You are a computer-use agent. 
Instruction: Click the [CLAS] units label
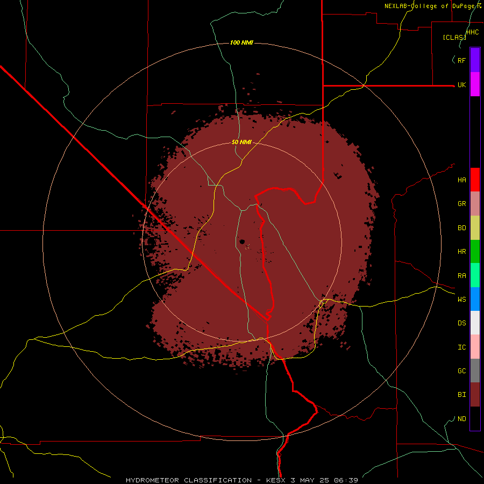click(x=454, y=38)
